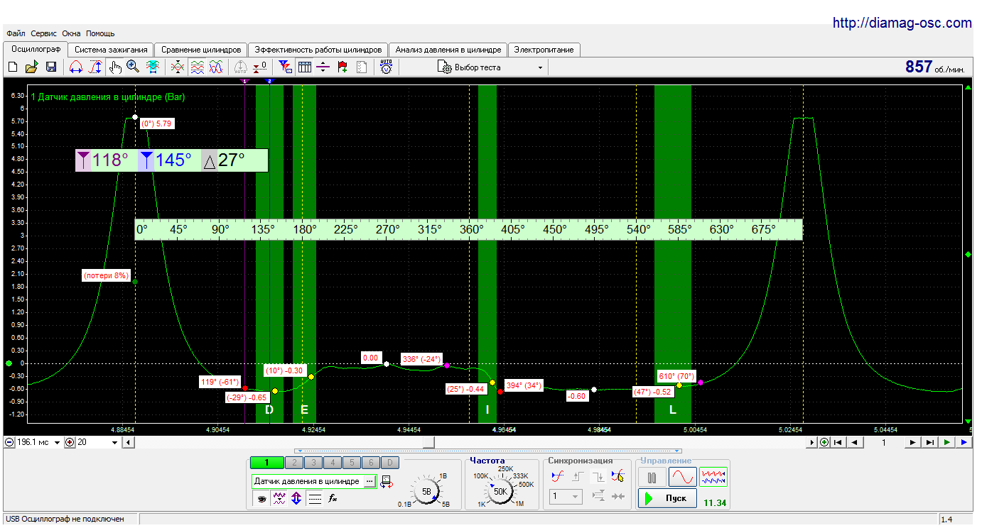This screenshot has height=528, width=982.
Task: Toggle channel 3 button
Action: pyautogui.click(x=313, y=463)
